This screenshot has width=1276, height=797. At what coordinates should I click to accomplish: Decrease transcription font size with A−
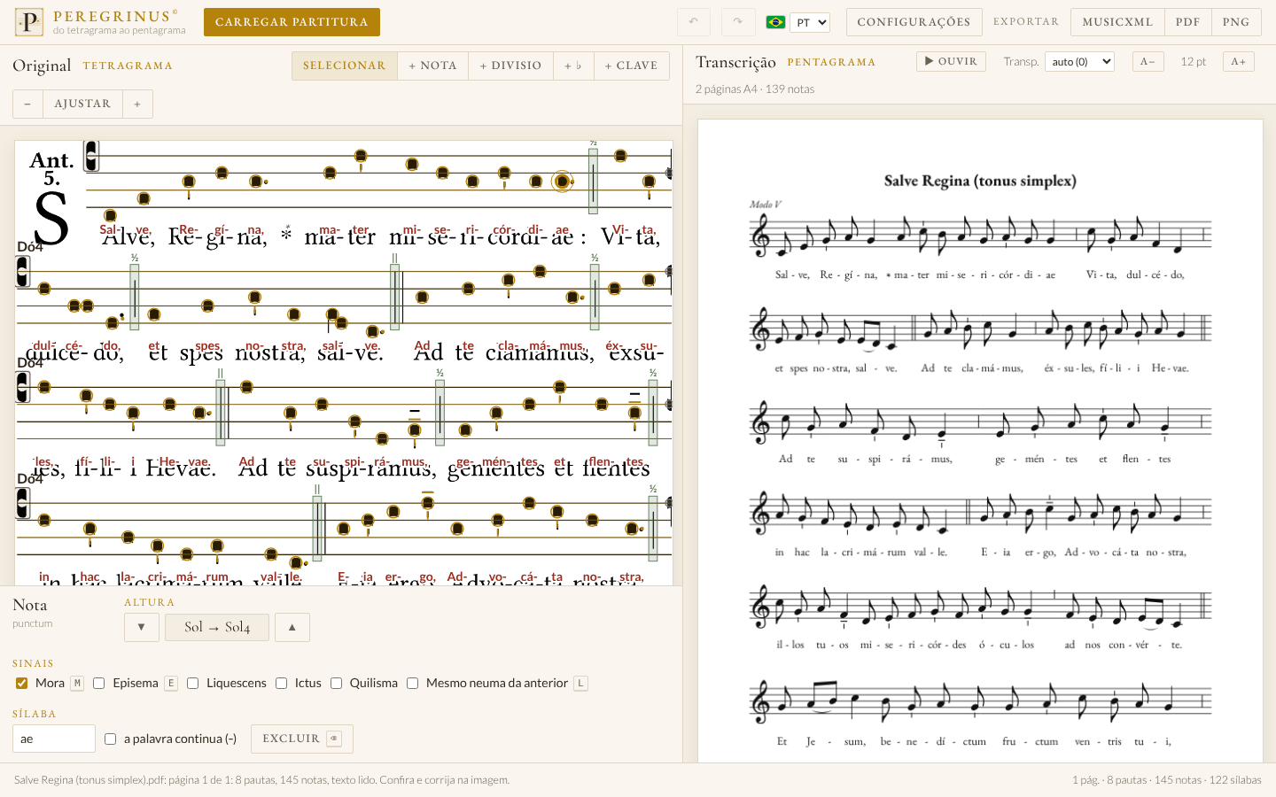(1148, 61)
